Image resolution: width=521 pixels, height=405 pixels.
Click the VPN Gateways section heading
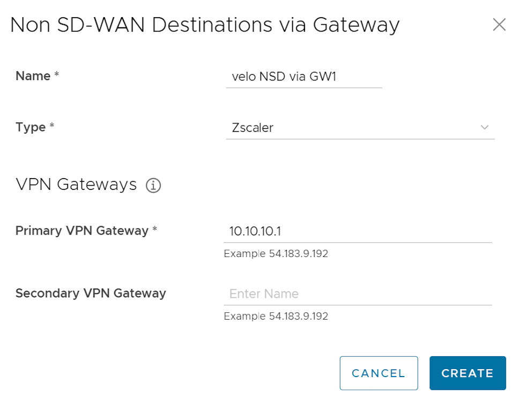pyautogui.click(x=77, y=185)
